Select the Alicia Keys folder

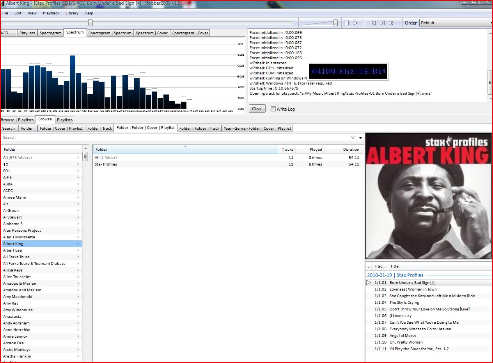tap(41, 270)
